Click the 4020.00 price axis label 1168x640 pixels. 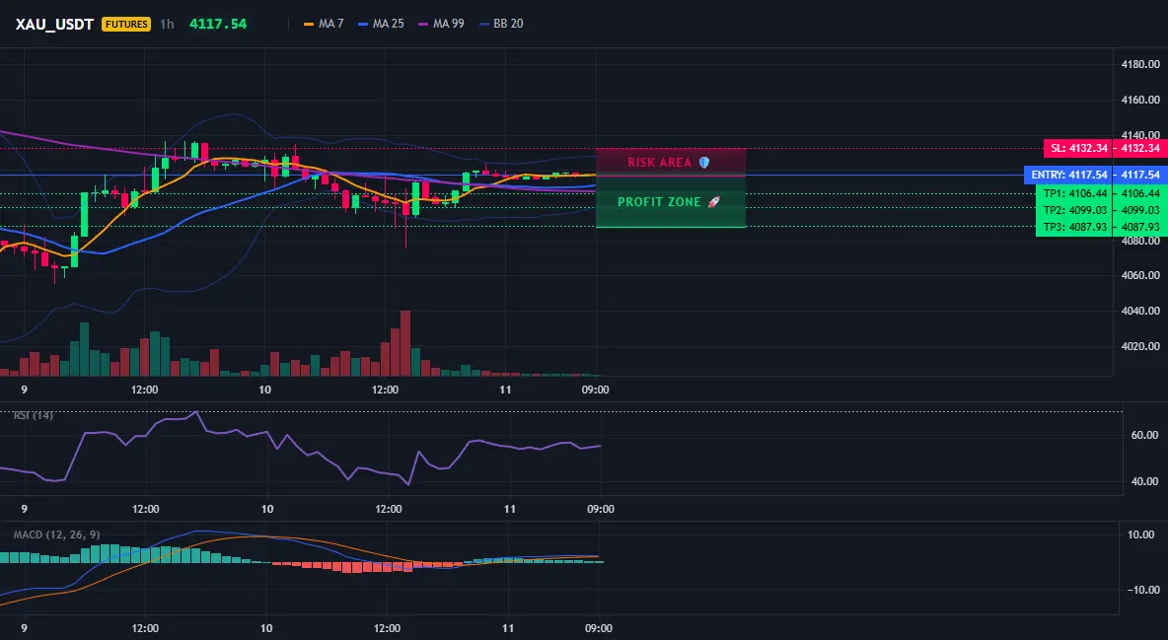point(1140,346)
